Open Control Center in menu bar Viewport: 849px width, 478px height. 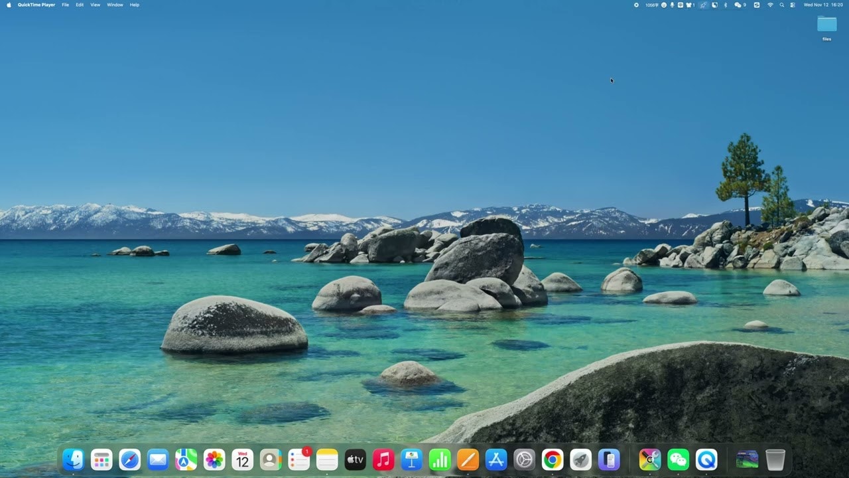[x=792, y=5]
